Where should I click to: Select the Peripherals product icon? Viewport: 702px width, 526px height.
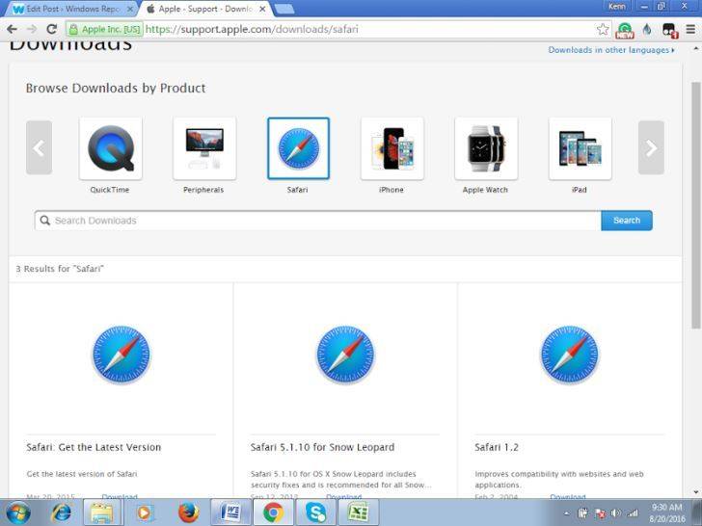click(204, 148)
